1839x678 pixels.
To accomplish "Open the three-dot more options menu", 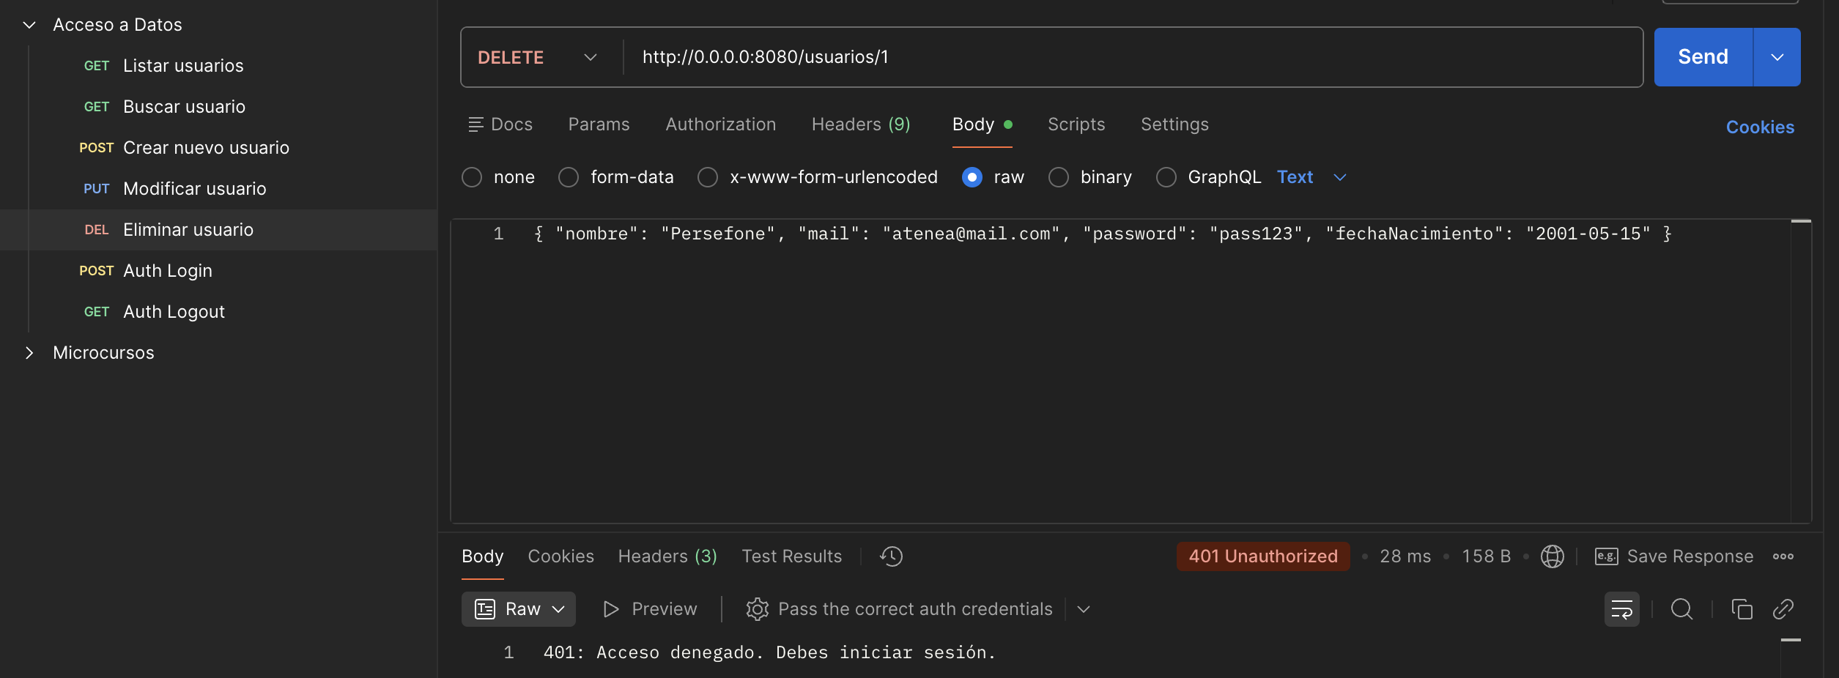I will click(x=1783, y=556).
